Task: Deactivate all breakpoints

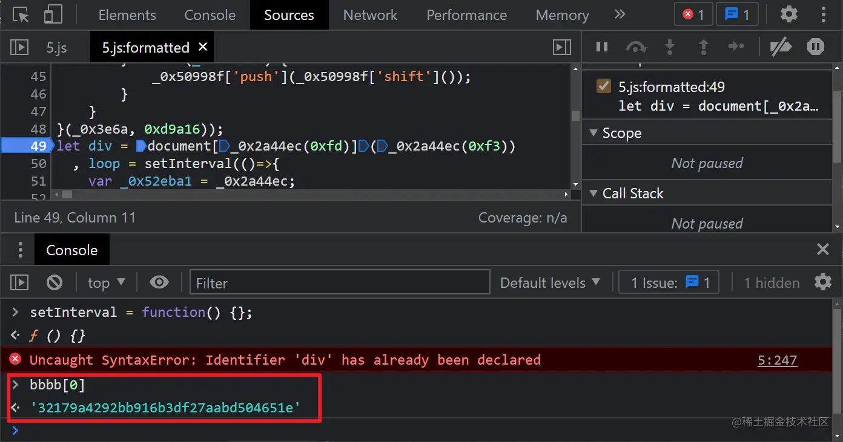Action: [781, 47]
